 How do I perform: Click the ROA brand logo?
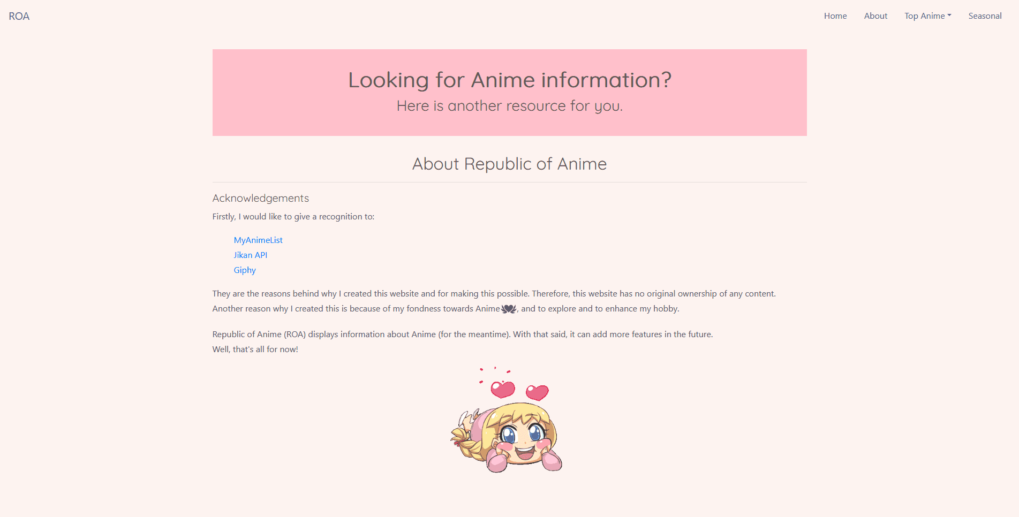coord(19,16)
